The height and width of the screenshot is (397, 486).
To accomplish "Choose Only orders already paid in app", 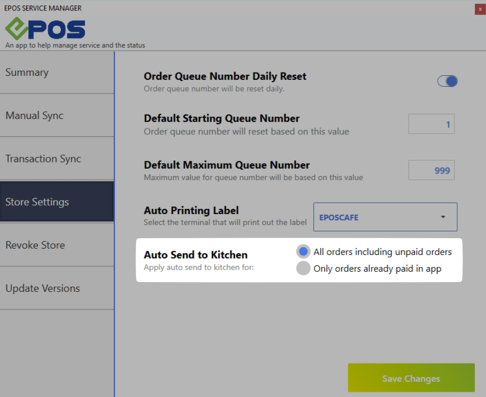I will point(303,268).
